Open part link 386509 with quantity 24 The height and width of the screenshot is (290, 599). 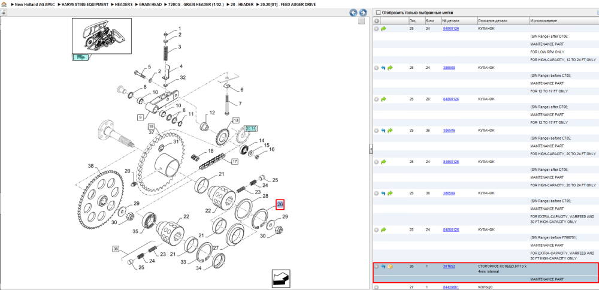tap(449, 68)
